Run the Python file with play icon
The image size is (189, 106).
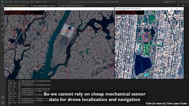(x=178, y=6)
